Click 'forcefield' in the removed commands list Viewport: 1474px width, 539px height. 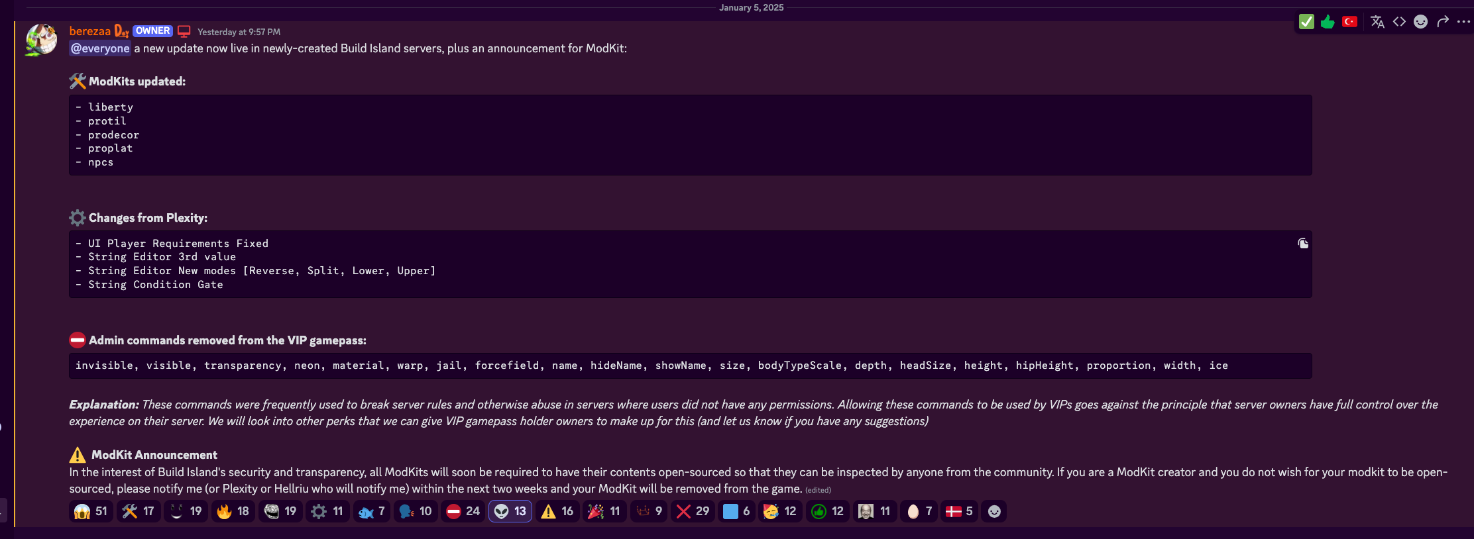[x=507, y=366]
